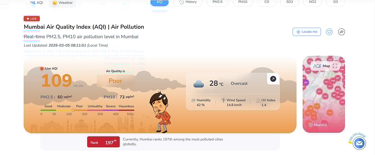Click the Rank 197th red badge
This screenshot has width=375, height=155.
click(x=103, y=143)
